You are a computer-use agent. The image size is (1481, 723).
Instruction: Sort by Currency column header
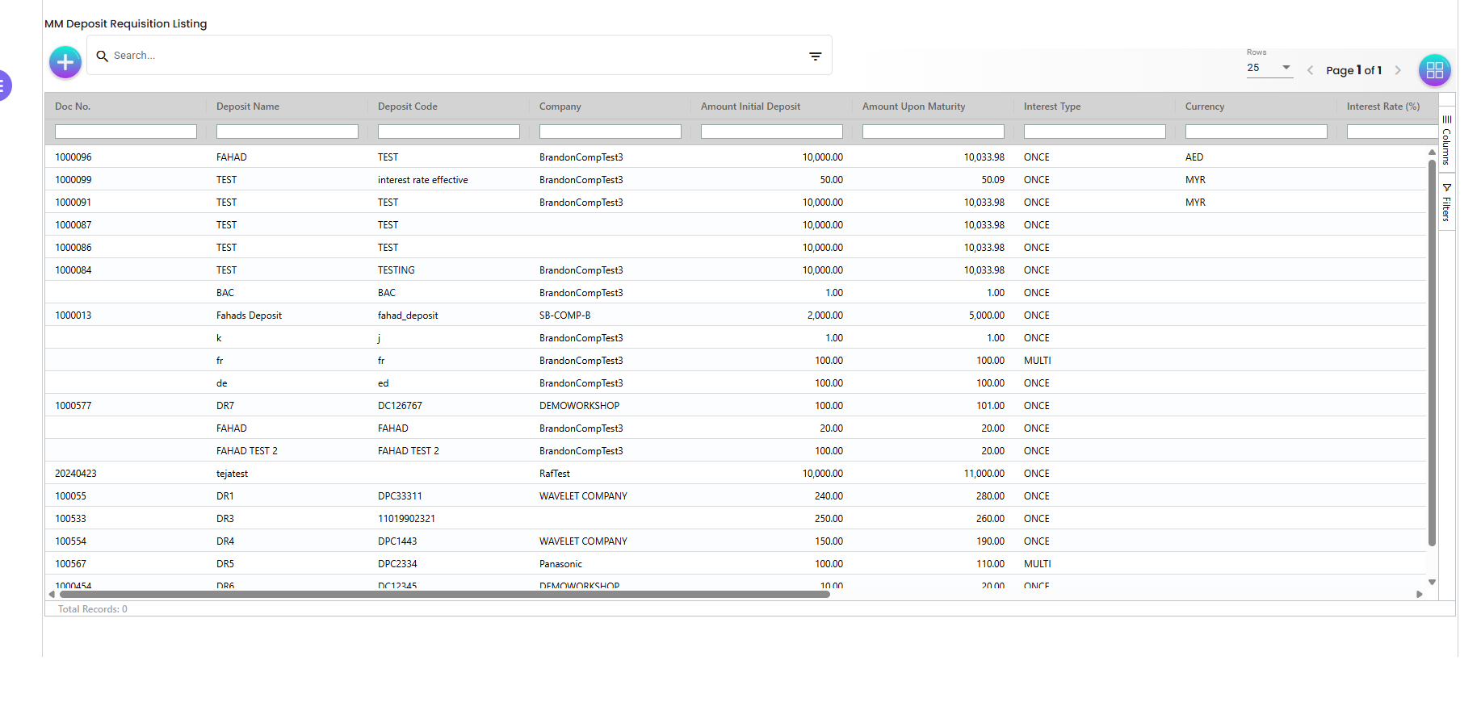(1205, 107)
